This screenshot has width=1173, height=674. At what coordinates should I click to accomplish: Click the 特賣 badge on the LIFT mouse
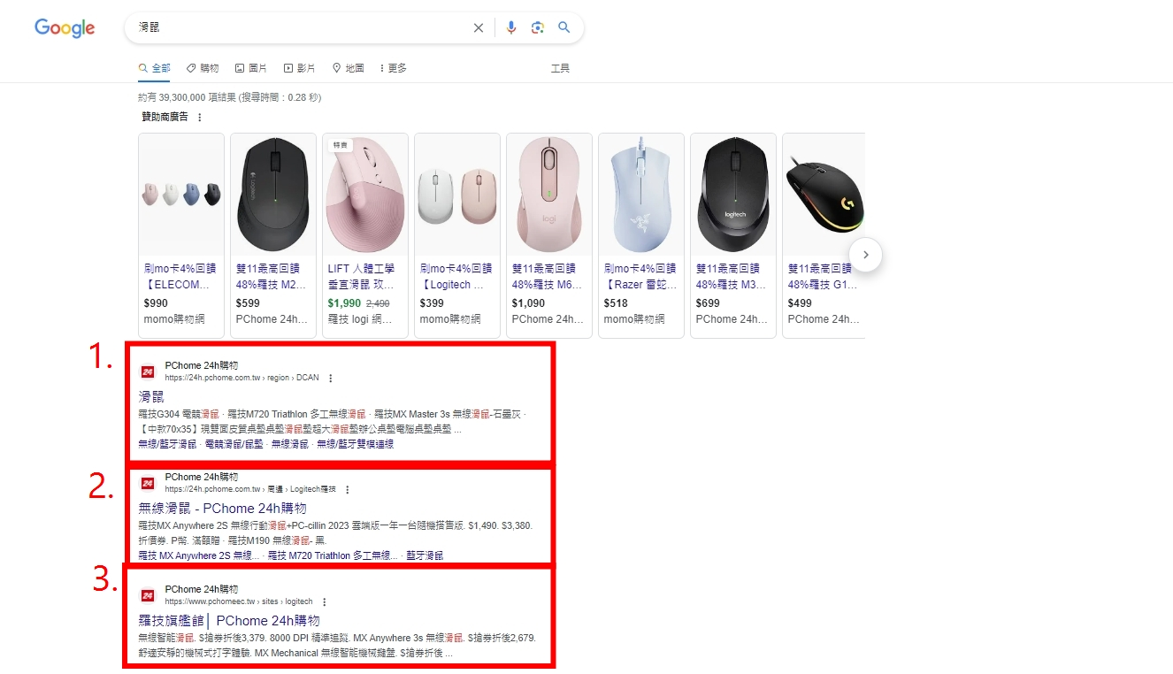(x=341, y=145)
